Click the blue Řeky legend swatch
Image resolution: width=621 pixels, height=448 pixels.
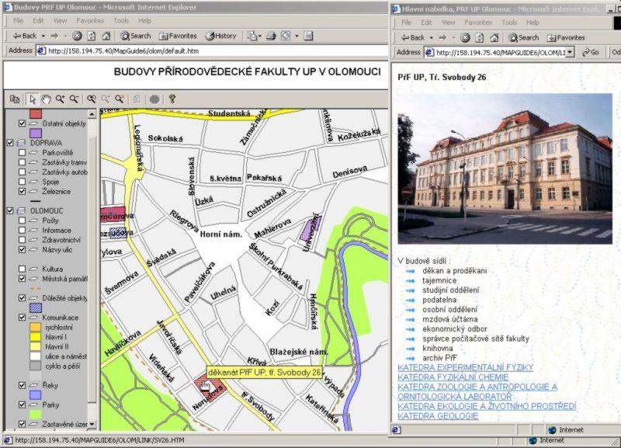(x=36, y=395)
